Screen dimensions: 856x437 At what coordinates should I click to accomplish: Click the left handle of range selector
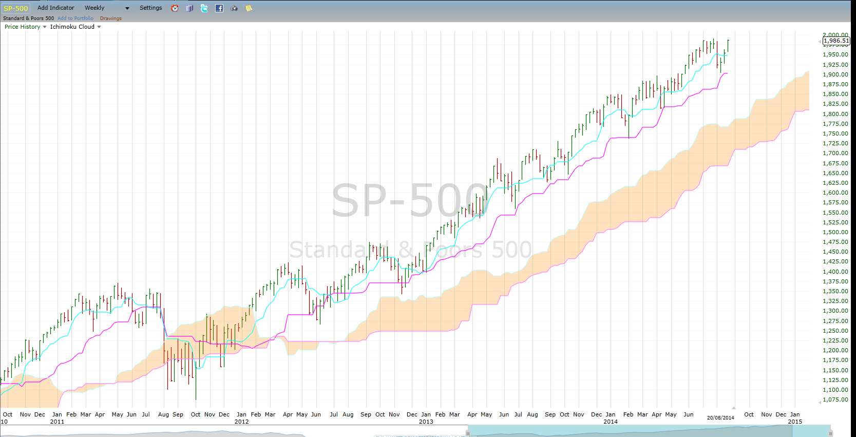click(468, 433)
